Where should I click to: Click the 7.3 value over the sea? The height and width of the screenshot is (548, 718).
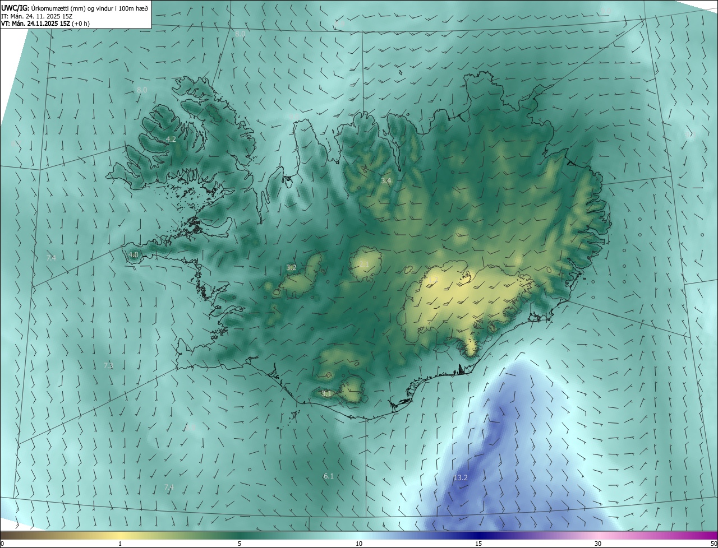[108, 365]
